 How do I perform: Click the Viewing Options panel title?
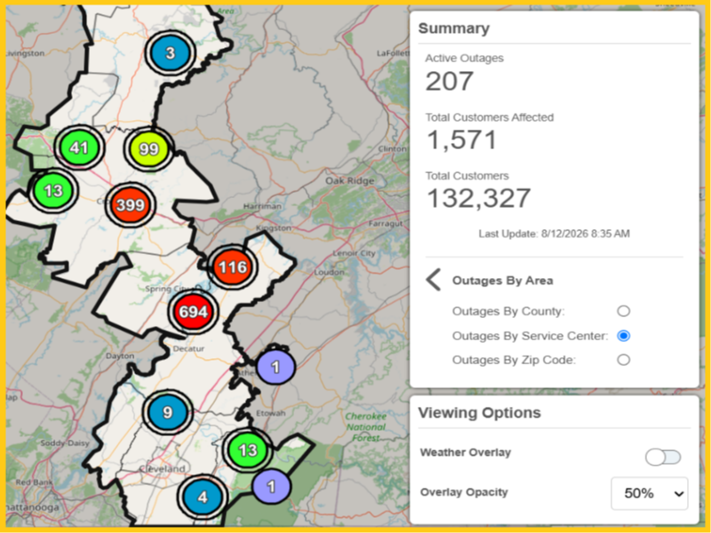coord(479,412)
